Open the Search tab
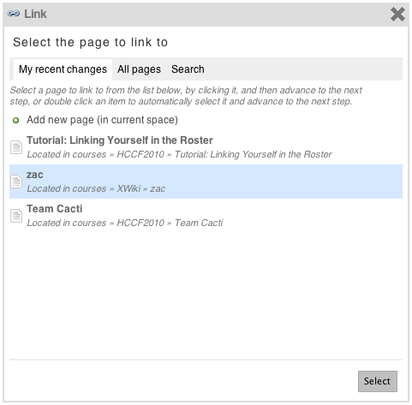 [188, 69]
